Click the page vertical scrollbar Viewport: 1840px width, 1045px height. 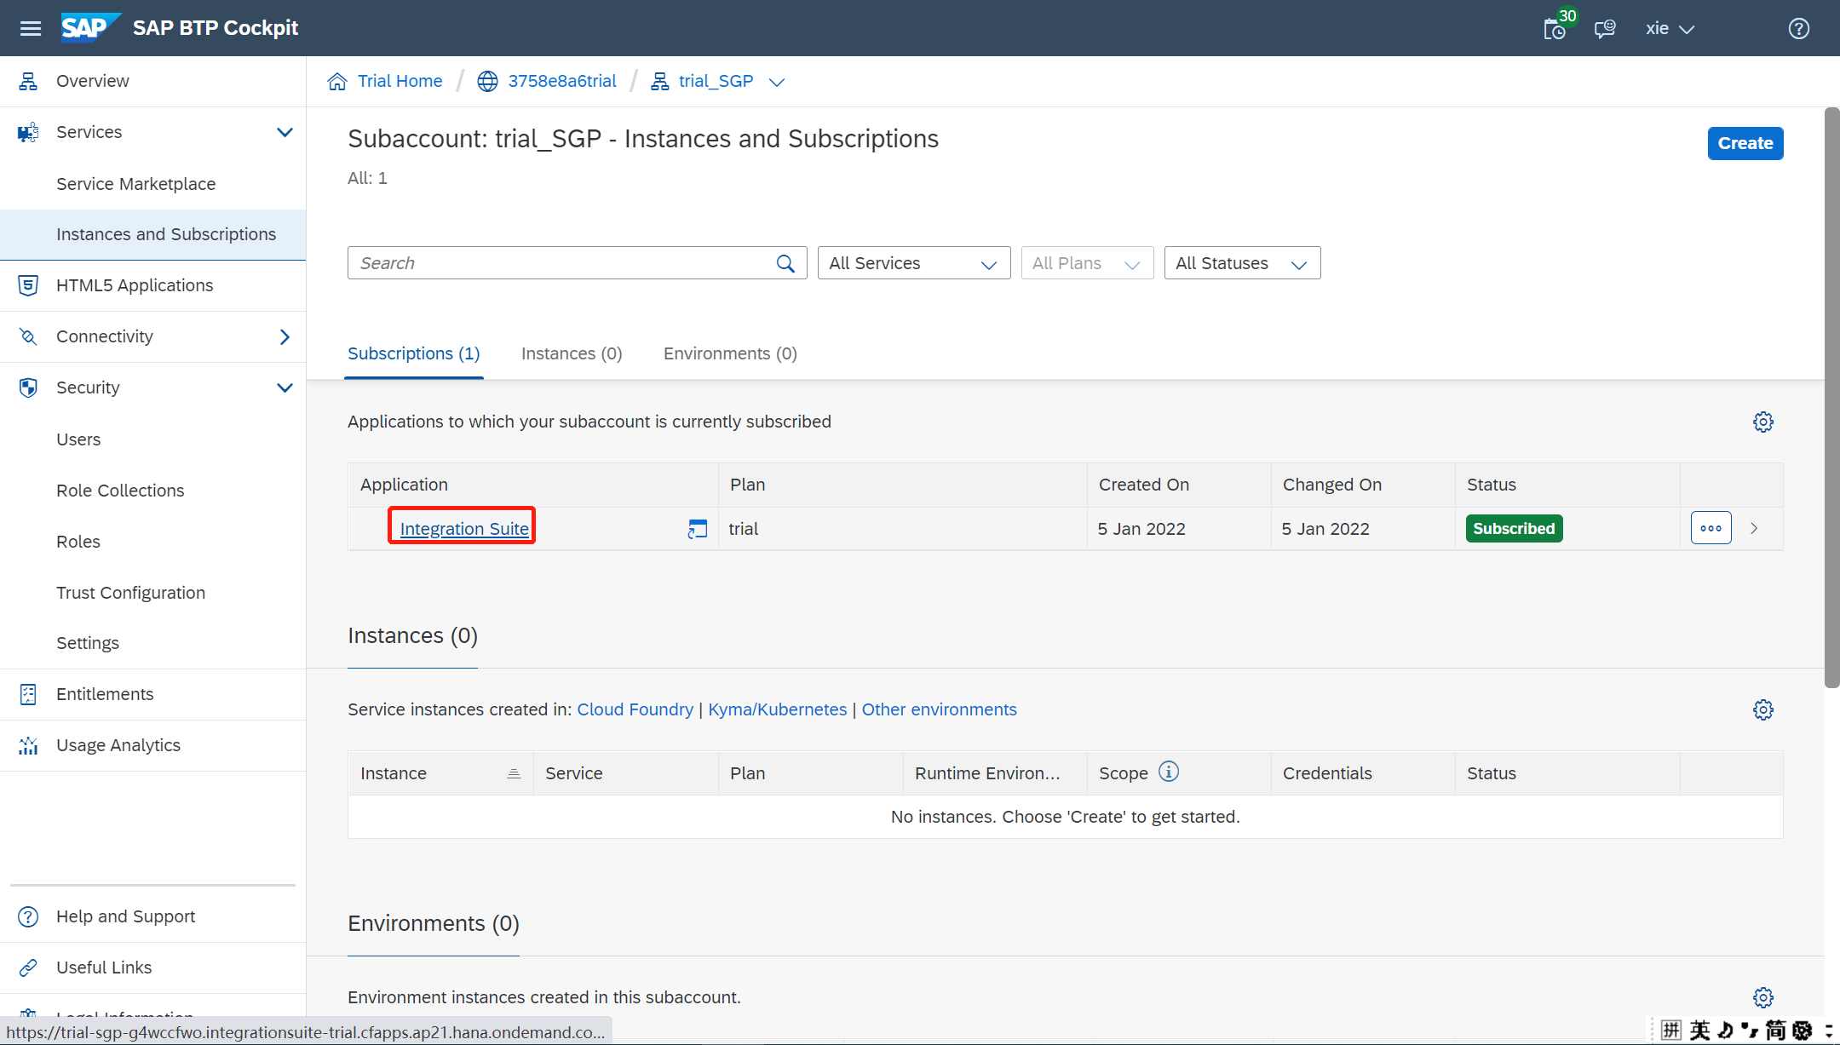pyautogui.click(x=1831, y=397)
